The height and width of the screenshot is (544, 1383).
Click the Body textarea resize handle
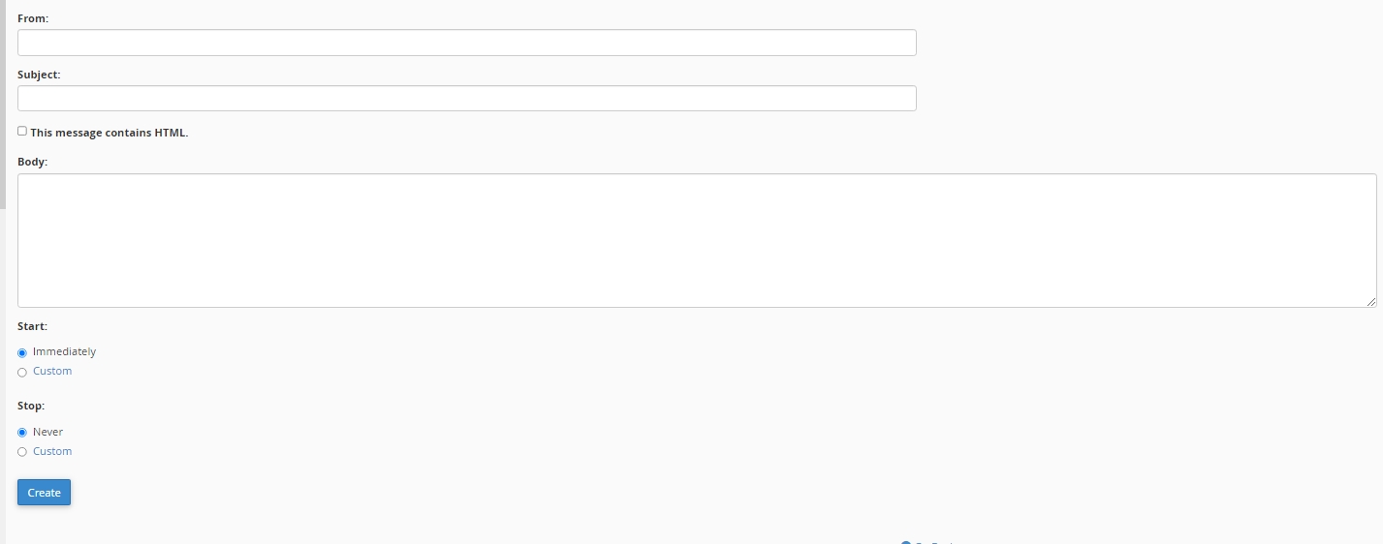1370,302
